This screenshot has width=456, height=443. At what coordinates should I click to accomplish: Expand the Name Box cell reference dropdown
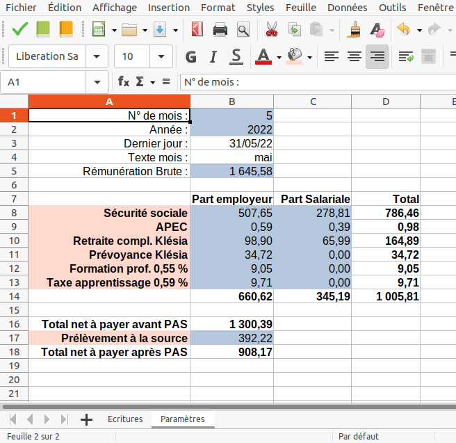click(x=97, y=82)
